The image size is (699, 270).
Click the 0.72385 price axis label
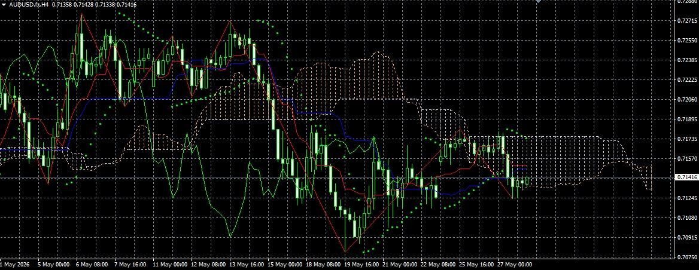687,60
